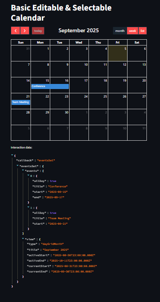
Task: Select day 1 in September
Action: [40, 53]
